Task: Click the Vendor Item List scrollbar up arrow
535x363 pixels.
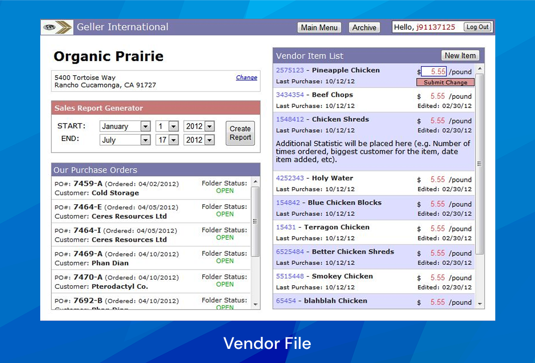Action: [x=479, y=67]
